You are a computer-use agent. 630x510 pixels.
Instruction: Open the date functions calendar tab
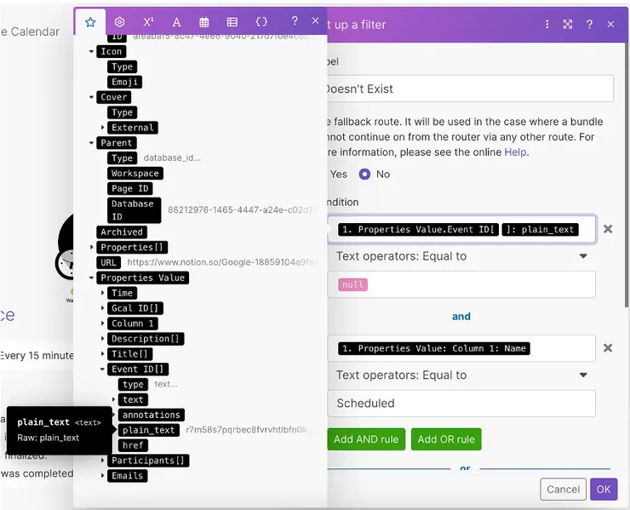[x=204, y=22]
